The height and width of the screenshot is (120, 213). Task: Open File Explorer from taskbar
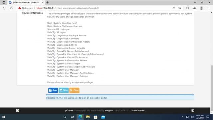[x=88, y=117]
